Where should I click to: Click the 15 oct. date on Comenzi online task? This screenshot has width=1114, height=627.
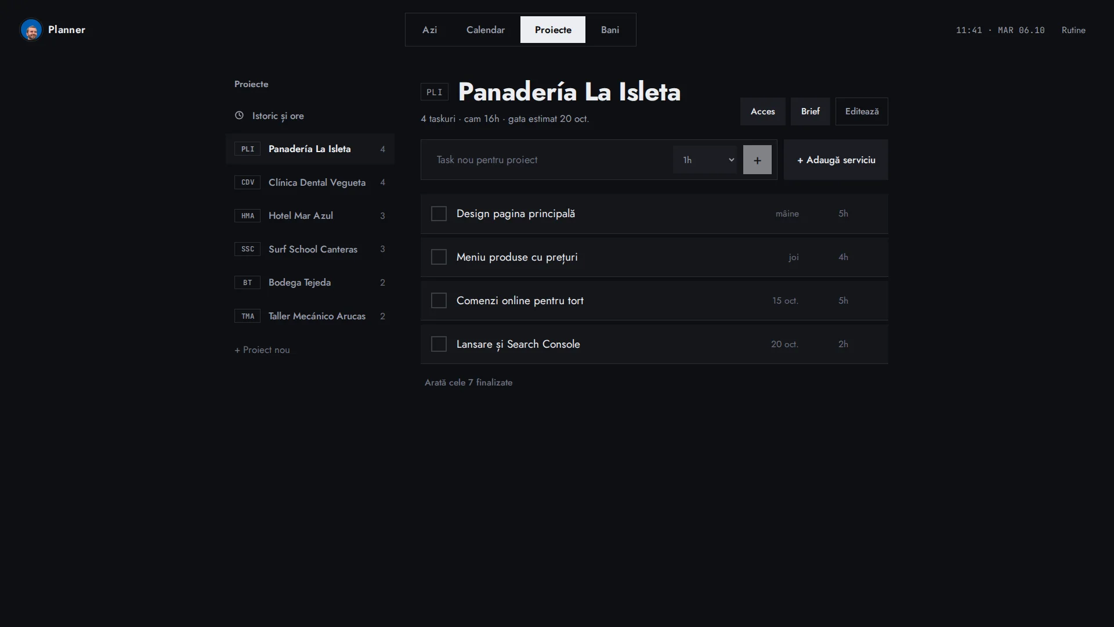(785, 301)
